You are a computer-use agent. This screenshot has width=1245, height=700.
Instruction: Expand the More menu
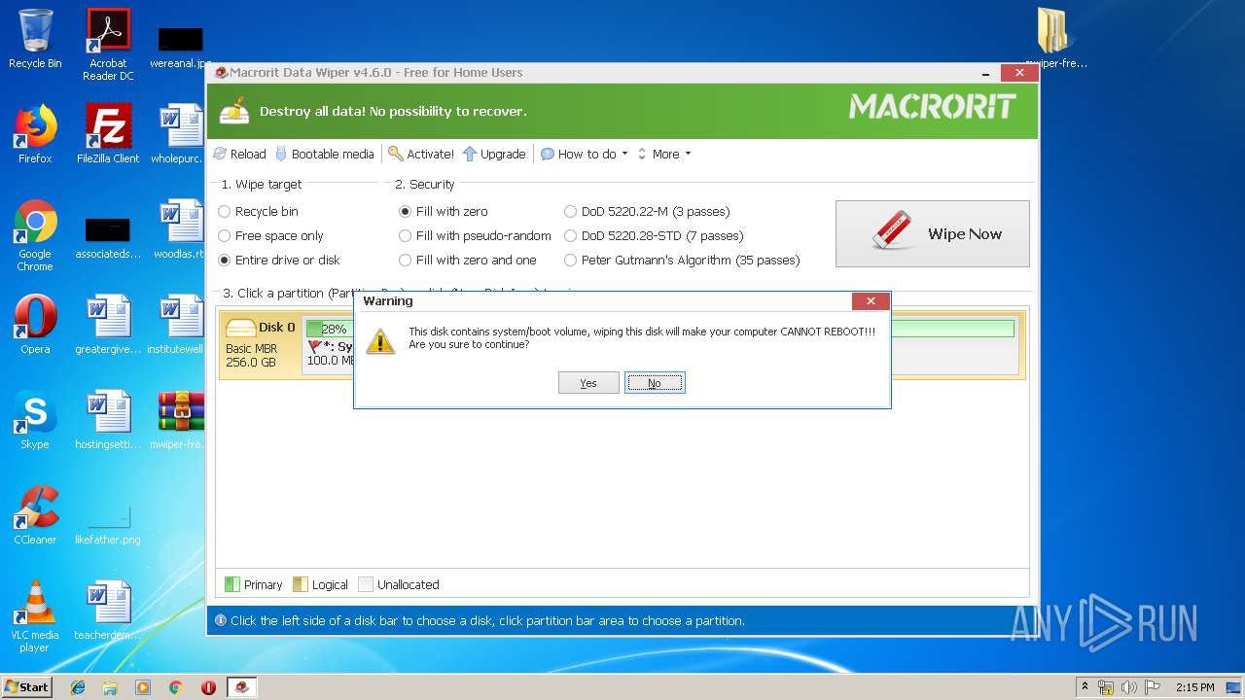(x=664, y=154)
